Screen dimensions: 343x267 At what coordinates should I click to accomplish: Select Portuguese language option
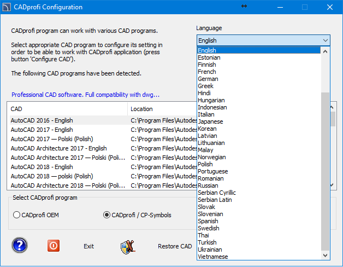tap(259, 171)
